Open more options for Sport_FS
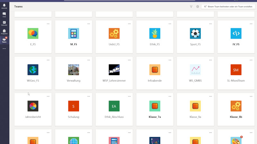257x144 pixels. point(210,24)
